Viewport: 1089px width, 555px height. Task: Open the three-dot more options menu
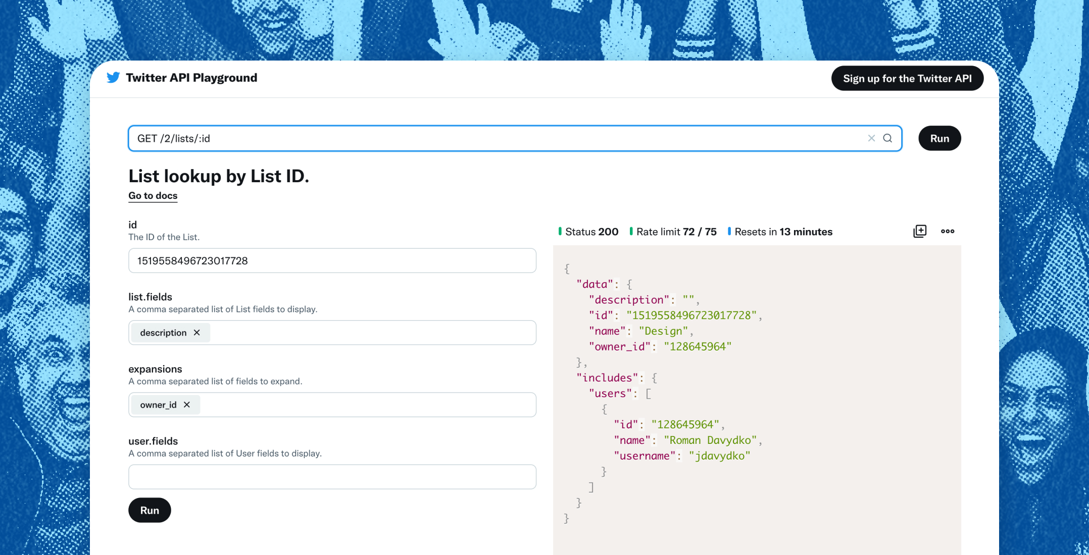click(948, 231)
